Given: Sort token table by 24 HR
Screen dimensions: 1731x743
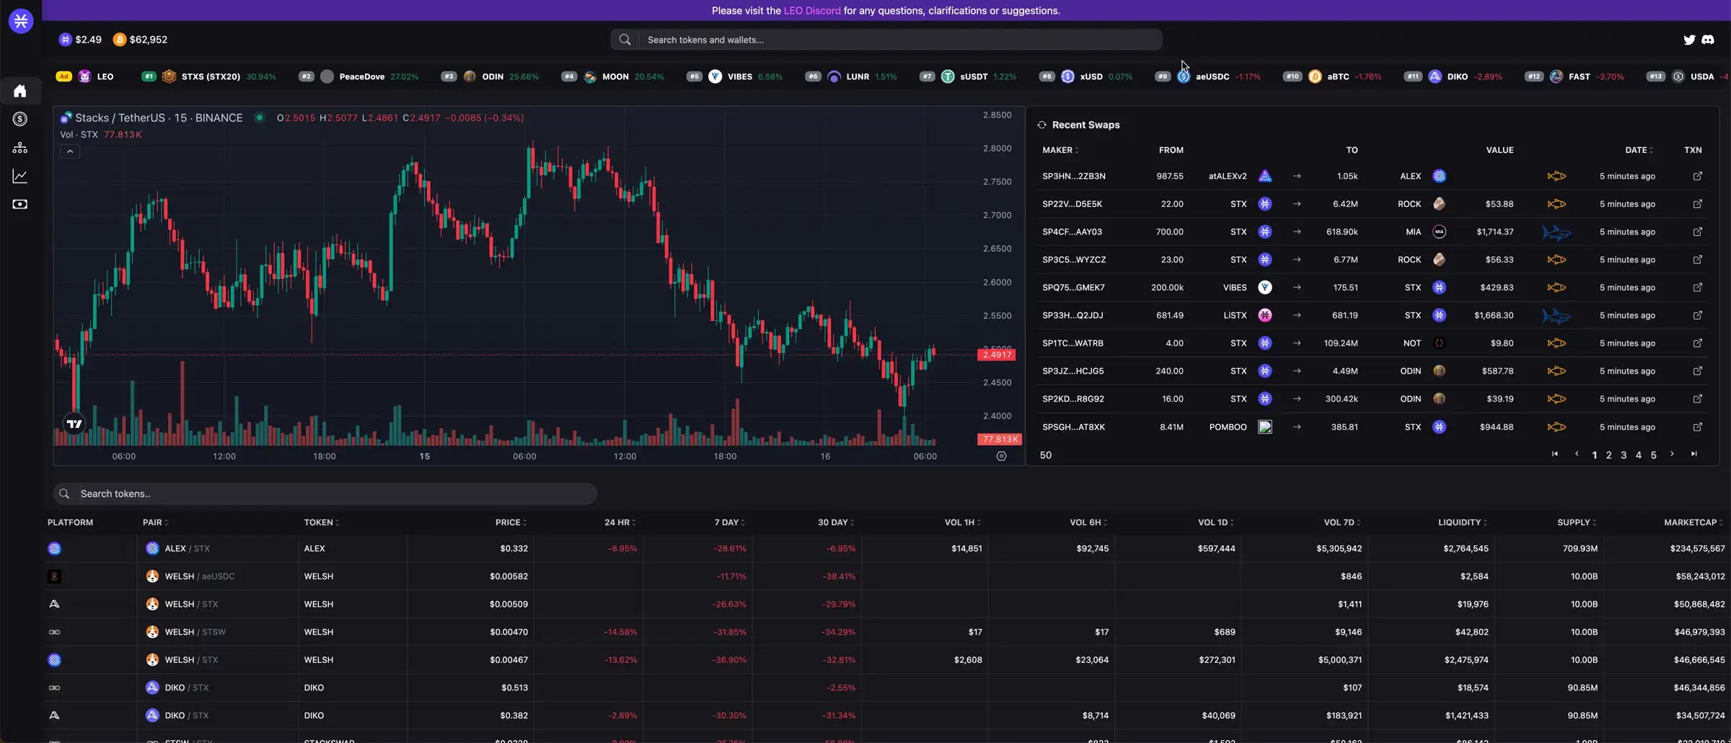Looking at the screenshot, I should click(620, 522).
